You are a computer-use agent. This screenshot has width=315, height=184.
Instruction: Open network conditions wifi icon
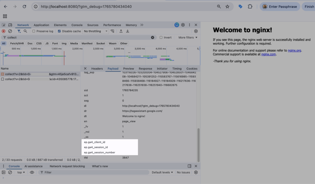coord(113,31)
